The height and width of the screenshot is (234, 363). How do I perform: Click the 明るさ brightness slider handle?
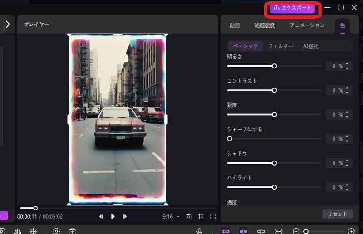275,66
